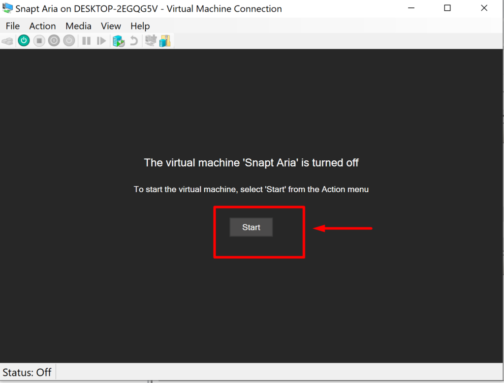Close the Virtual Machine Connection window
The width and height of the screenshot is (504, 383).
[484, 8]
